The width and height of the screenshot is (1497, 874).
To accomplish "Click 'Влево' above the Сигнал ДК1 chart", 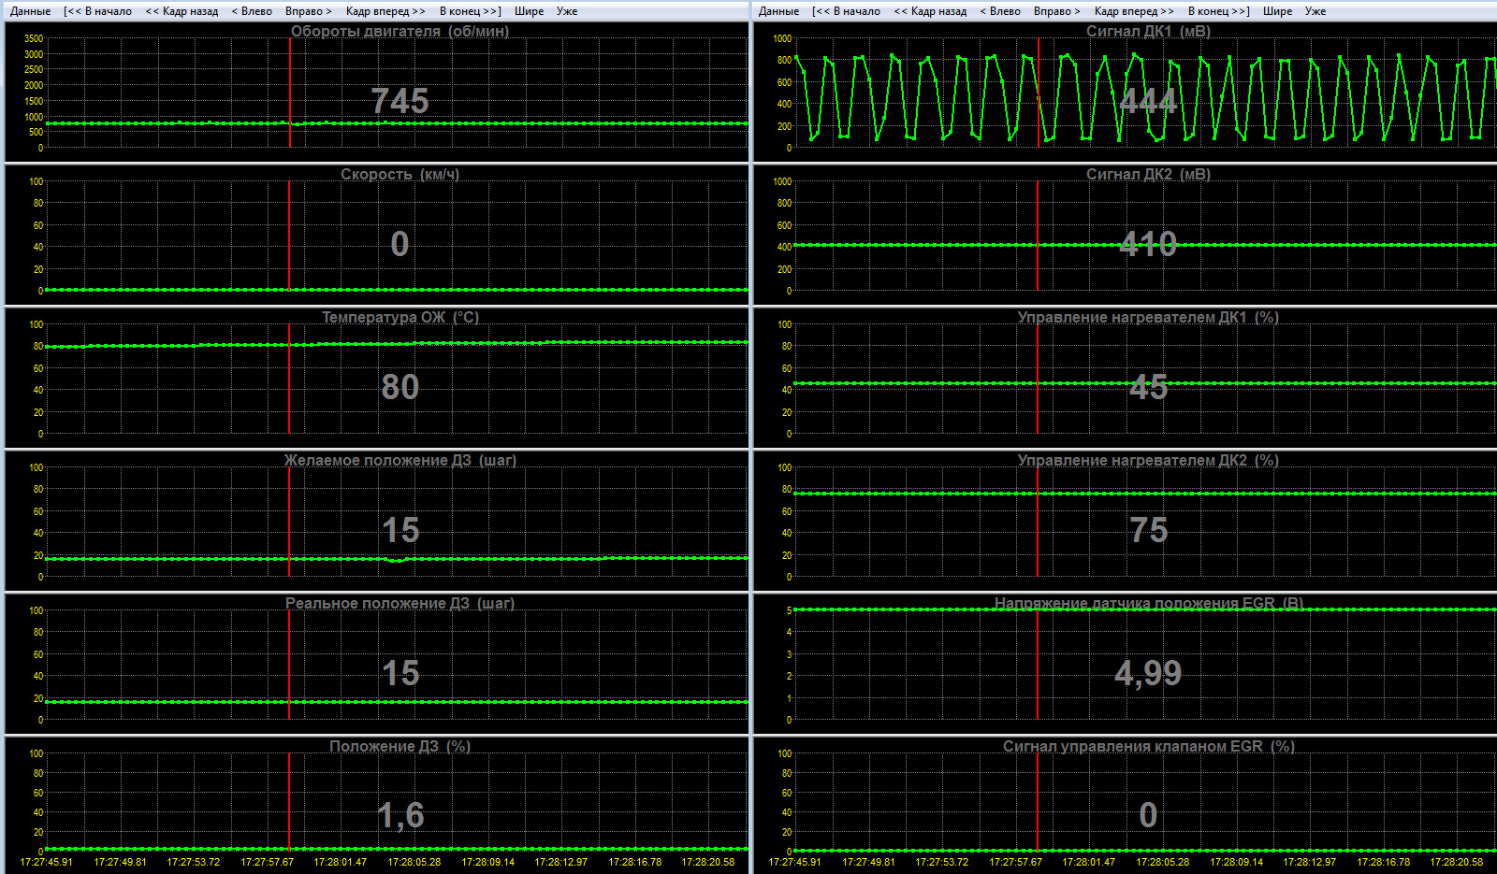I will (1000, 11).
